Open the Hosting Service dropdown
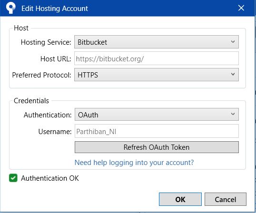This screenshot has width=256, height=213. tap(157, 42)
